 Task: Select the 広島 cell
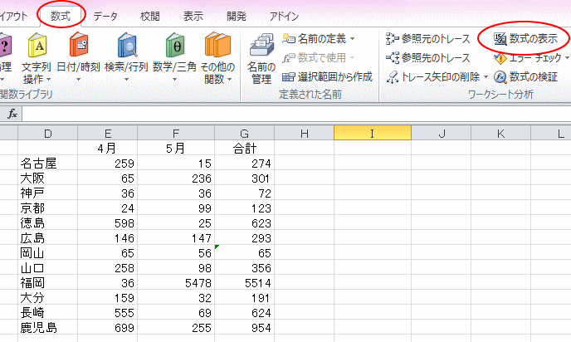(x=47, y=238)
